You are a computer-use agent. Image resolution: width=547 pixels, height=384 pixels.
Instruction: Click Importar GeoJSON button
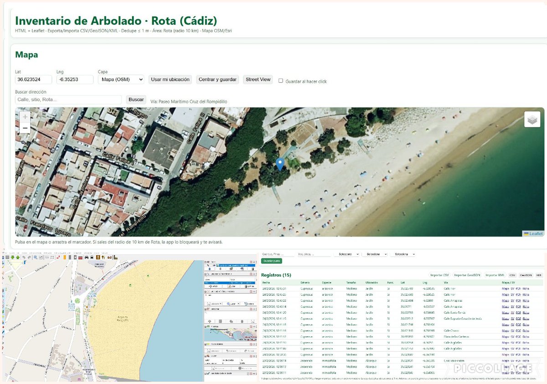(467, 275)
